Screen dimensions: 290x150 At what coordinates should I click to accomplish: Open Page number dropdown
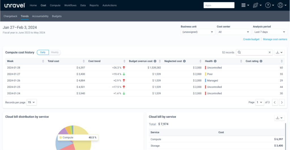[260, 102]
